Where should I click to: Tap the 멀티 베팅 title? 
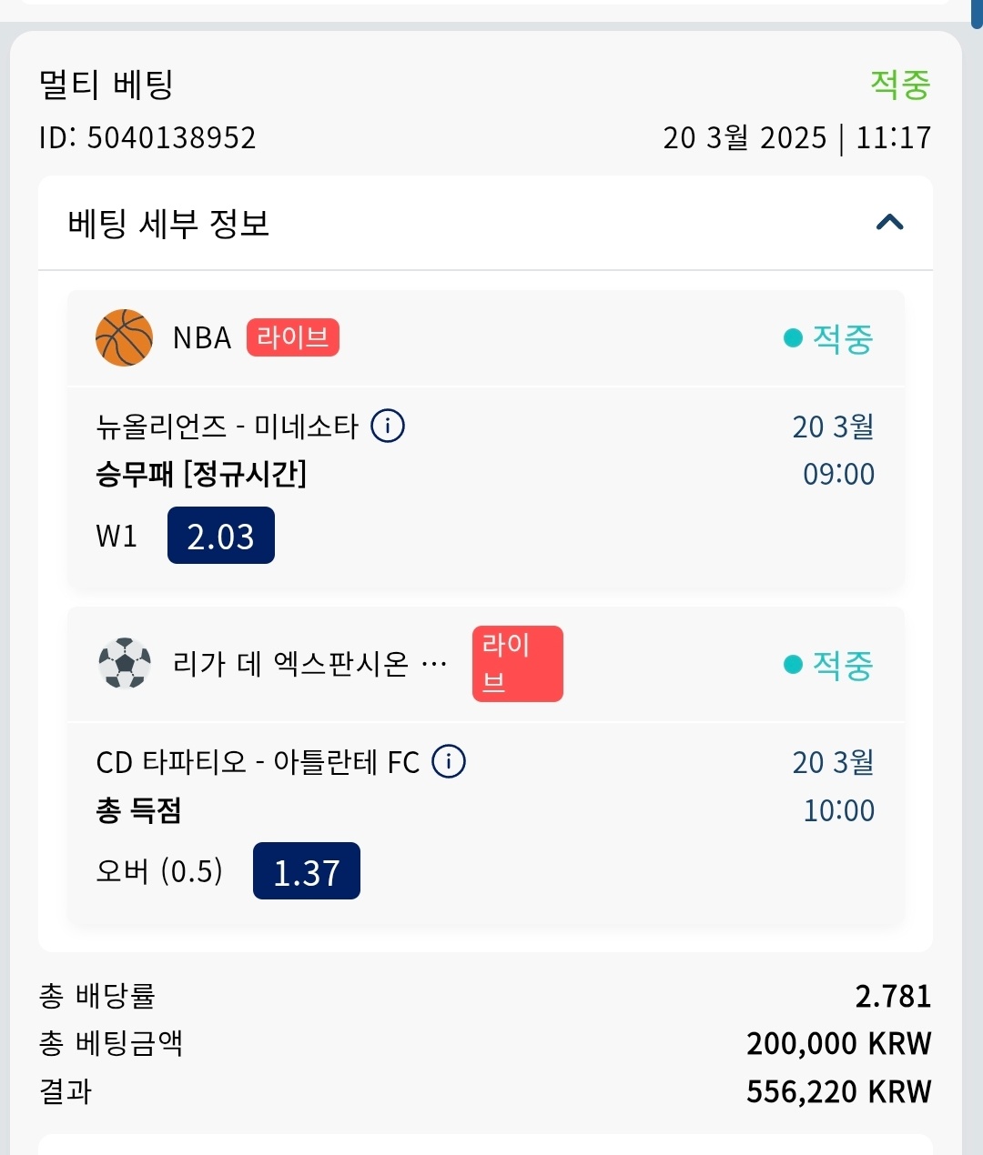coord(106,85)
